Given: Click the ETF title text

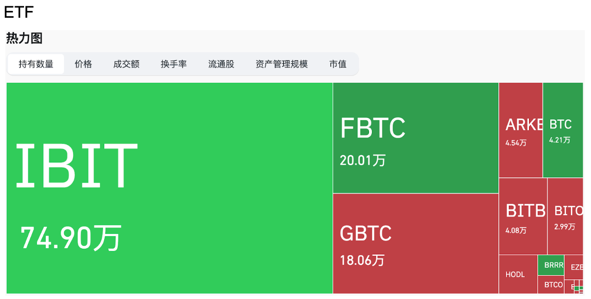Looking at the screenshot, I should point(19,12).
